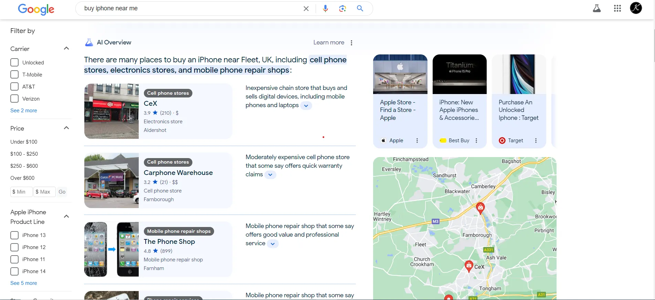
Task: Open Google Lens image search
Action: [342, 9]
